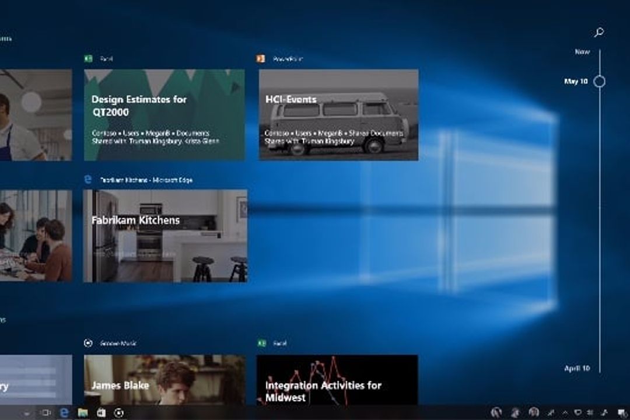Screen dimensions: 630x420
Task: Open the Timeline search magnifier
Action: (x=599, y=32)
